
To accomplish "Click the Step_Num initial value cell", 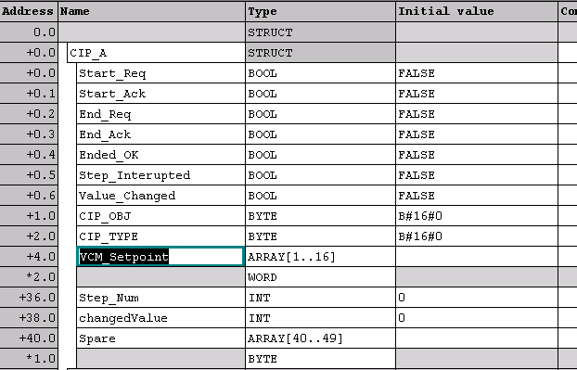I will [477, 297].
